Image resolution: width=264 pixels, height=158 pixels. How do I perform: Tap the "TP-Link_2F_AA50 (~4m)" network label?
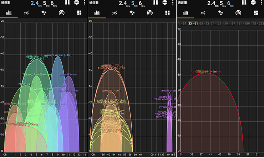[36, 74]
